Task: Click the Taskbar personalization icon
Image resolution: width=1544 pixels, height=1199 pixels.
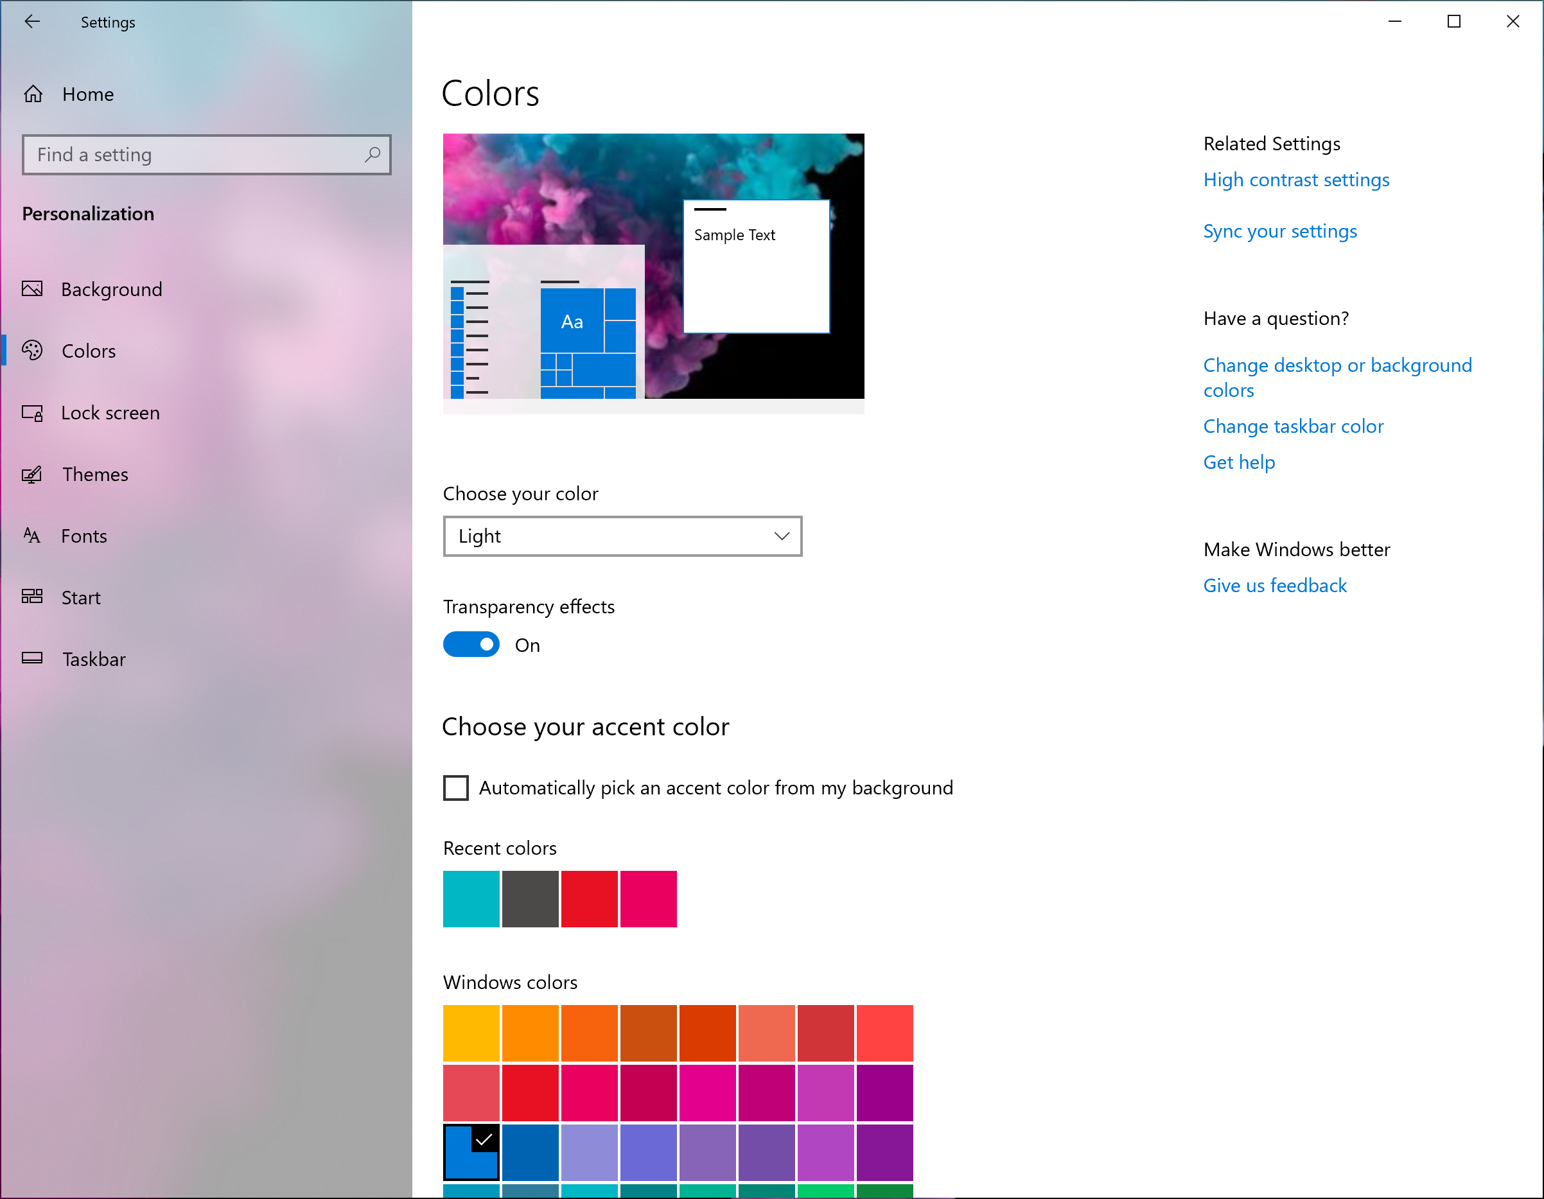Action: 34,658
